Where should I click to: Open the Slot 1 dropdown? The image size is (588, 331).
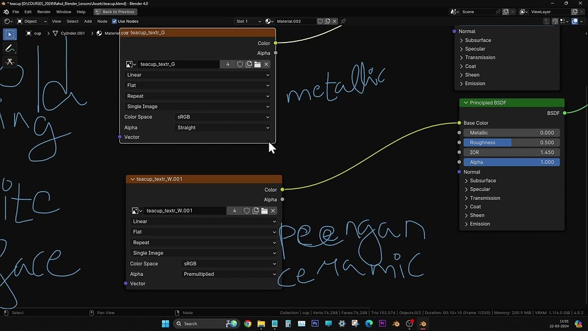(248, 21)
